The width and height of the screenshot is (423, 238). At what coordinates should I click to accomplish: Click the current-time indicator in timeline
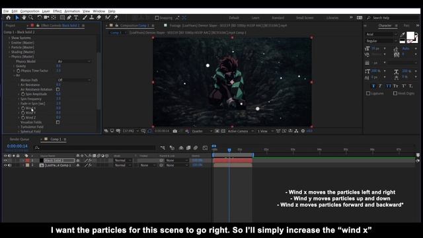[229, 150]
